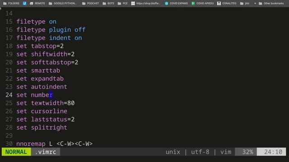Click the NORMAL mode indicator
Screen dimensions: 289x162
[16, 152]
